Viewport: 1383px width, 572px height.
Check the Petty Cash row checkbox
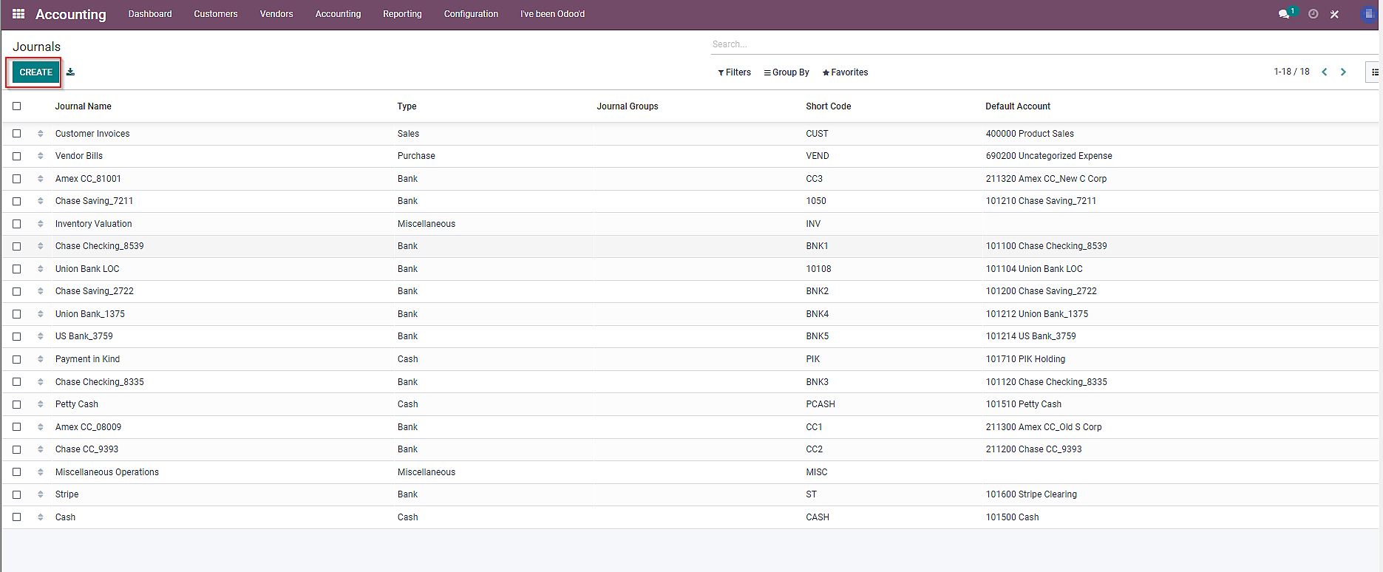tap(17, 404)
